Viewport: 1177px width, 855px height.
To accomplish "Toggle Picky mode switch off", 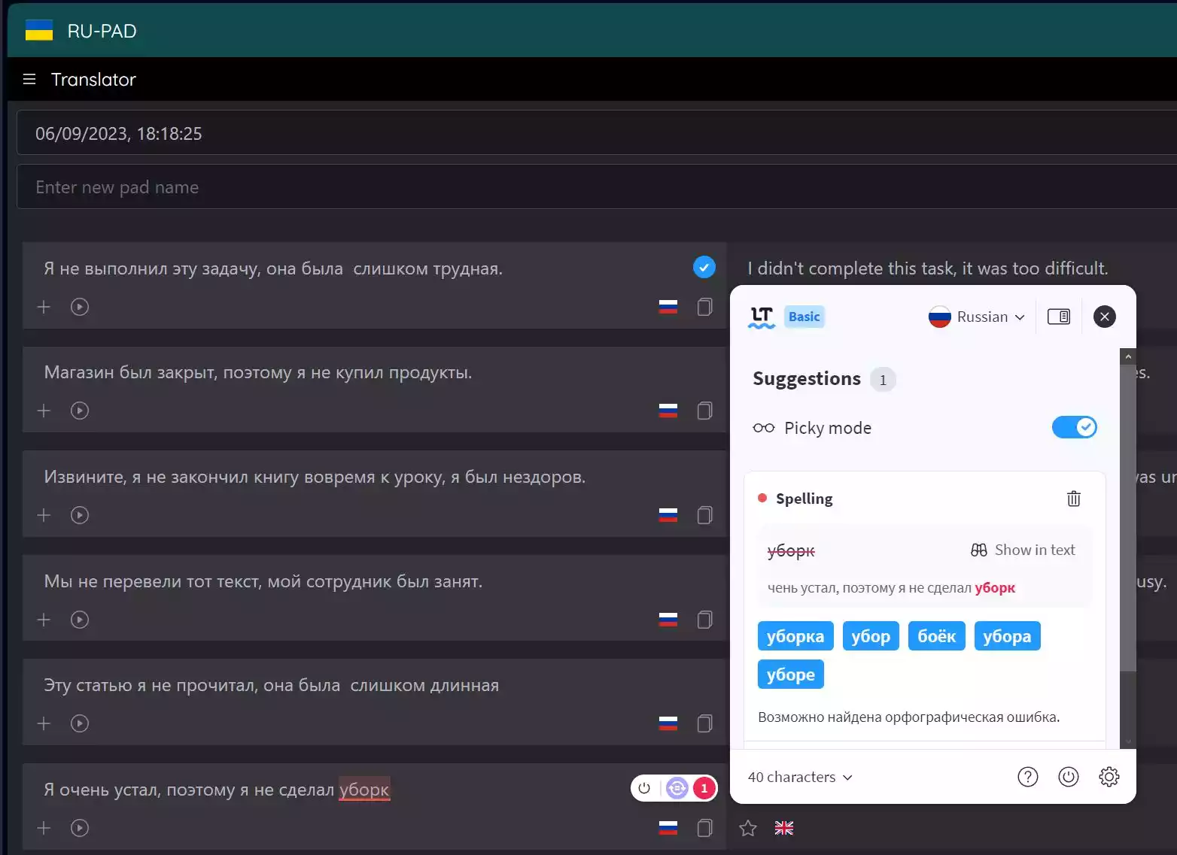I will (1075, 427).
